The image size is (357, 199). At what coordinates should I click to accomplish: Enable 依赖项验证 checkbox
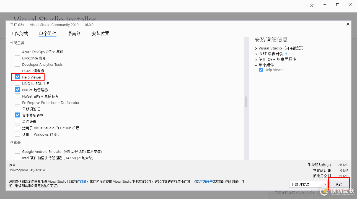click(x=17, y=109)
